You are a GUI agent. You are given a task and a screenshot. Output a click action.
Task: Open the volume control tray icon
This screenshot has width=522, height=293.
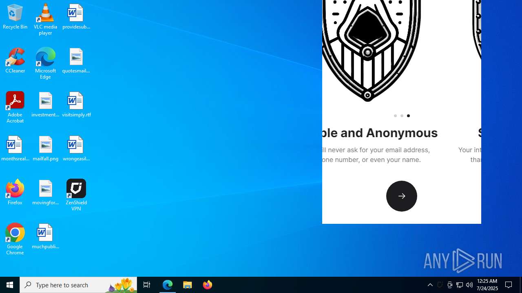point(469,285)
